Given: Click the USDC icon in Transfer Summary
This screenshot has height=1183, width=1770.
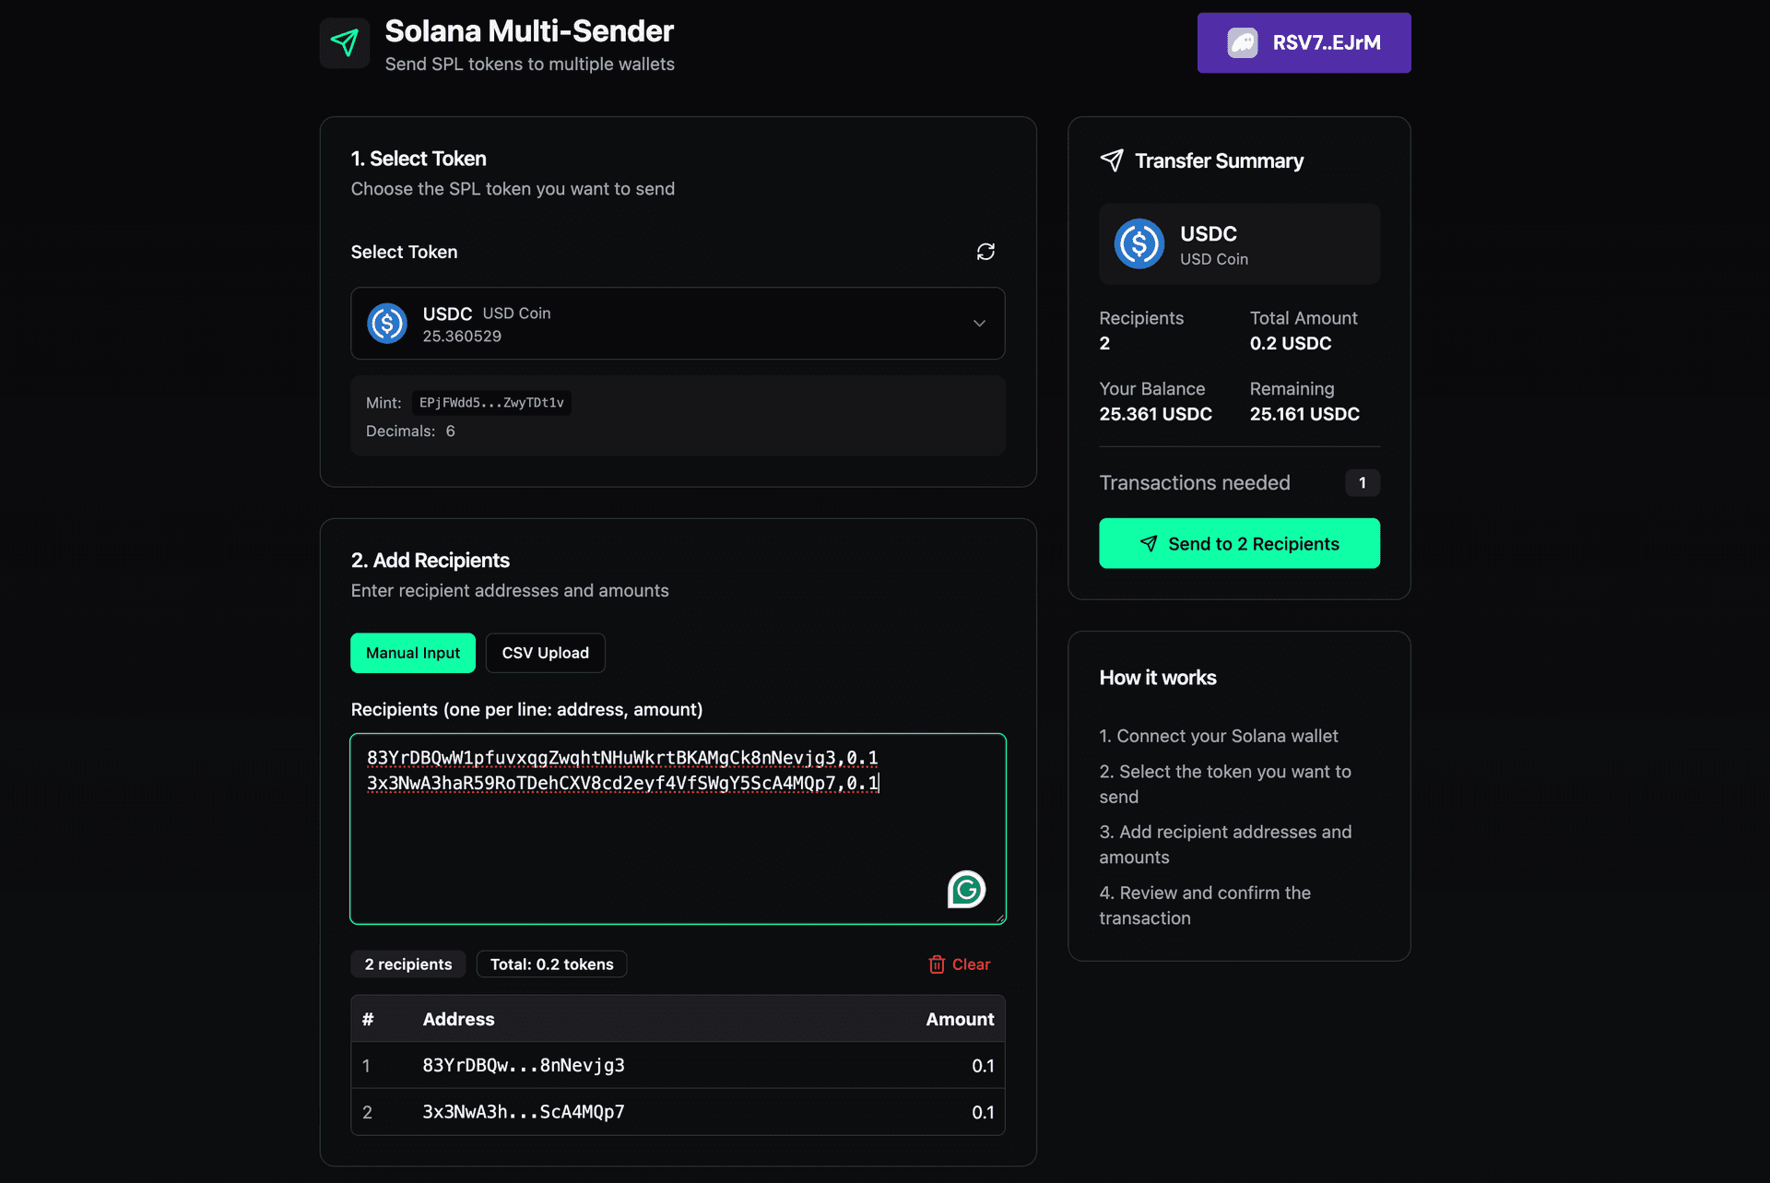Looking at the screenshot, I should point(1139,244).
